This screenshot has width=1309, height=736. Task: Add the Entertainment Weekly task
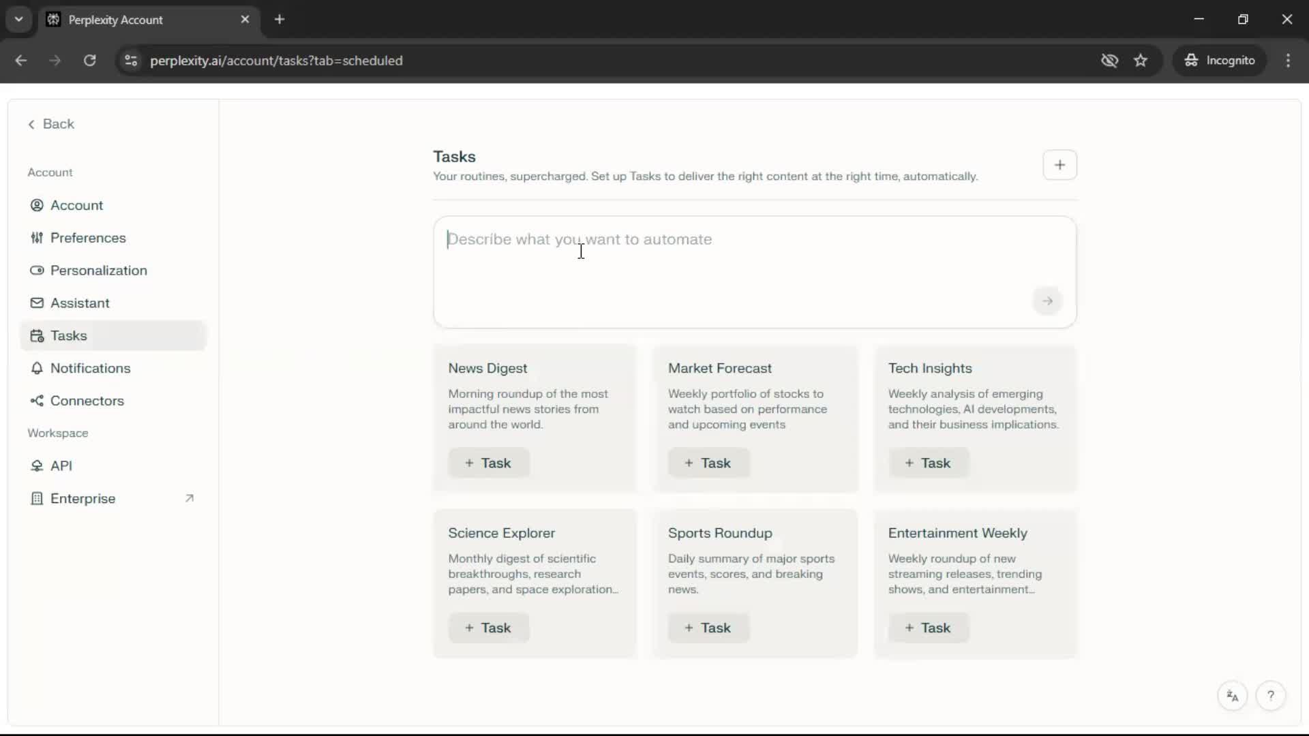928,628
